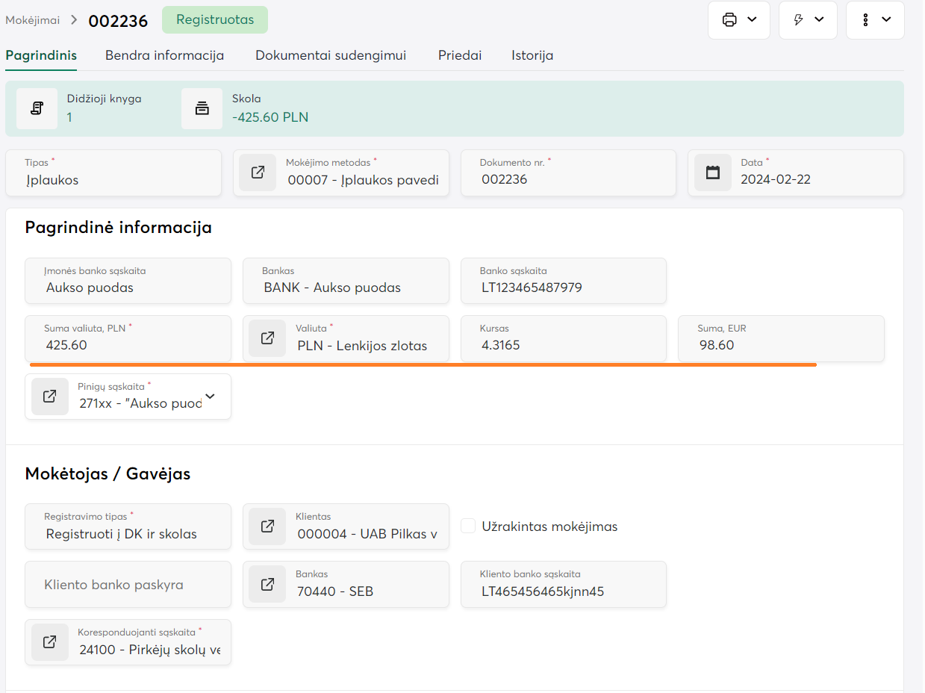Open the SEB Bankas link icon
Image resolution: width=925 pixels, height=693 pixels.
[267, 584]
